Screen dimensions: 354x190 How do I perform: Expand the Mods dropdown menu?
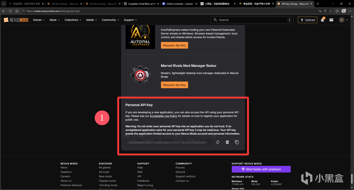54,20
